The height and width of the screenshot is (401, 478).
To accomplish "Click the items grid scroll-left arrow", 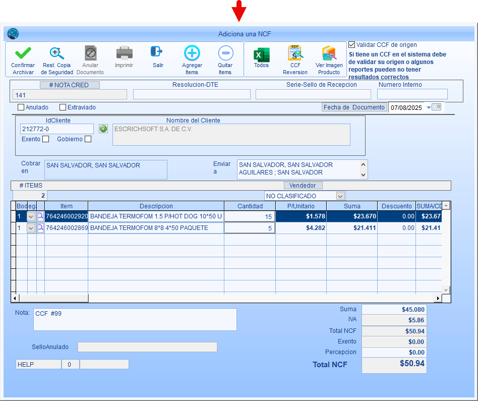I will pyautogui.click(x=14, y=298).
